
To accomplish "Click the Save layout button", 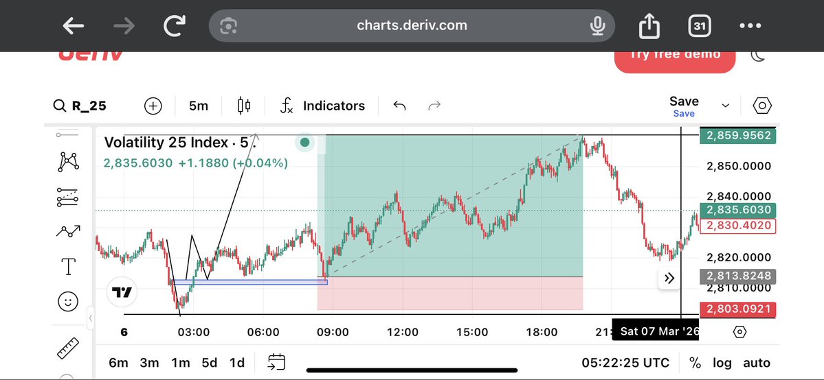I will click(684, 106).
